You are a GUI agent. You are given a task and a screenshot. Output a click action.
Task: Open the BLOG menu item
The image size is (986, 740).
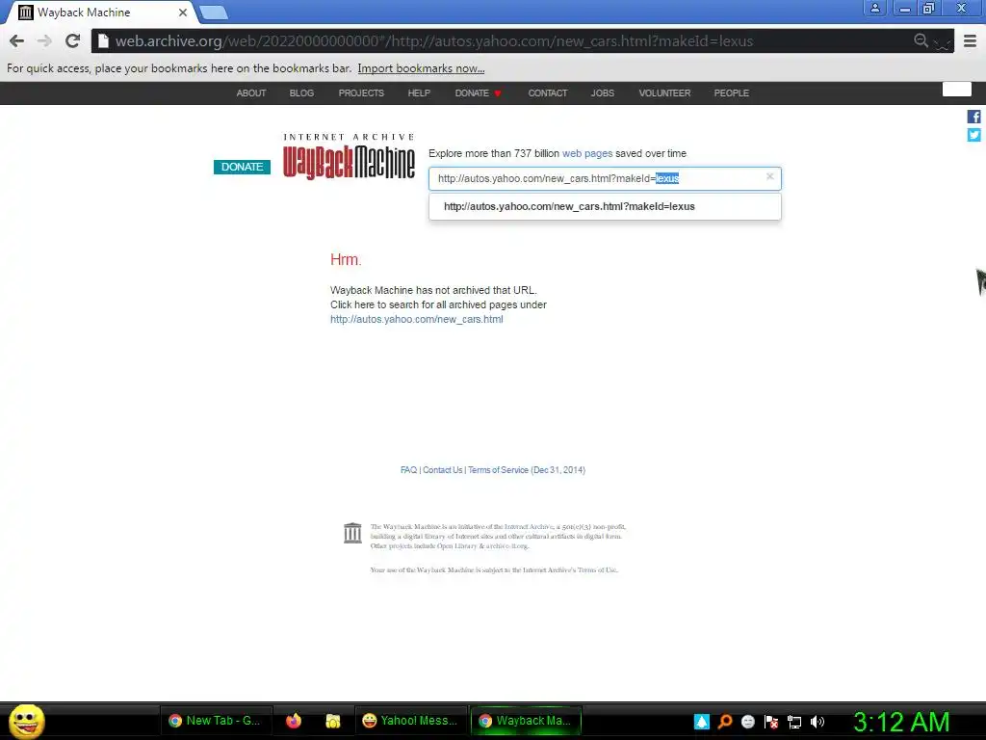(x=301, y=93)
